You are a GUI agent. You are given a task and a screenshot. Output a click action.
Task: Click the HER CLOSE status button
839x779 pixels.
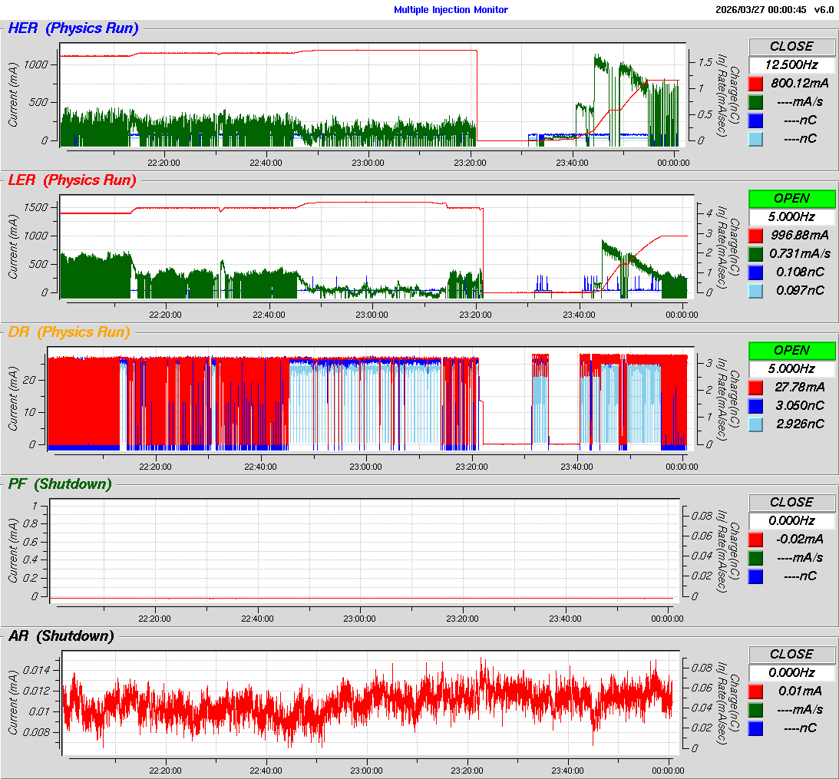[x=791, y=46]
